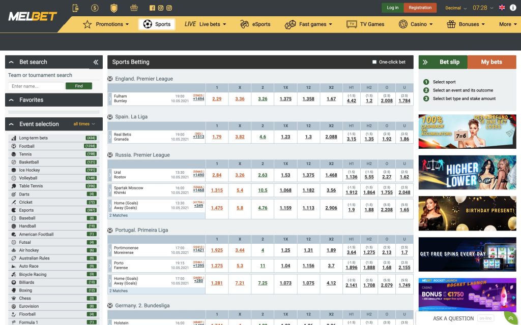Expand the 2 Matches row under Spartak Moscow

pos(157,215)
